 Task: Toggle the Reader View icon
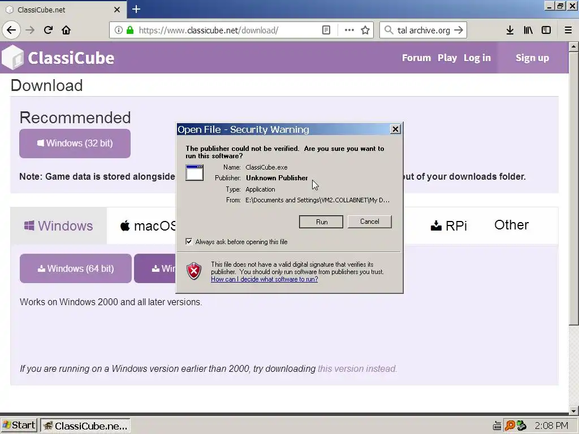coord(326,31)
